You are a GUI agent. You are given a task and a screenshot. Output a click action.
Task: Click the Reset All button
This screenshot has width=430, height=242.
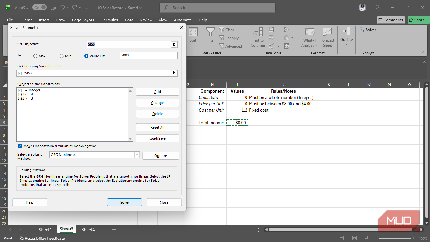coord(157,127)
